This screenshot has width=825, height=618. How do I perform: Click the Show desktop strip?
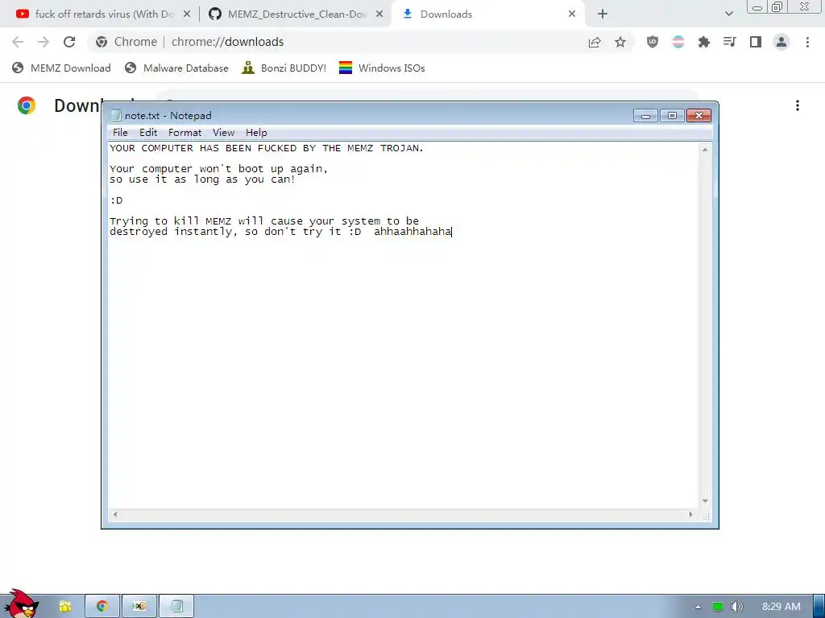[819, 607]
